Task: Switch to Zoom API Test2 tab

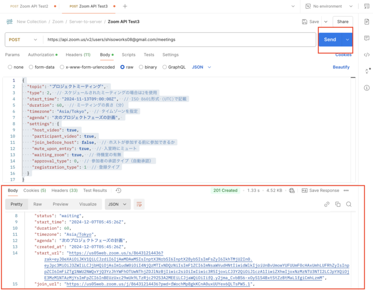Action: coord(32,6)
